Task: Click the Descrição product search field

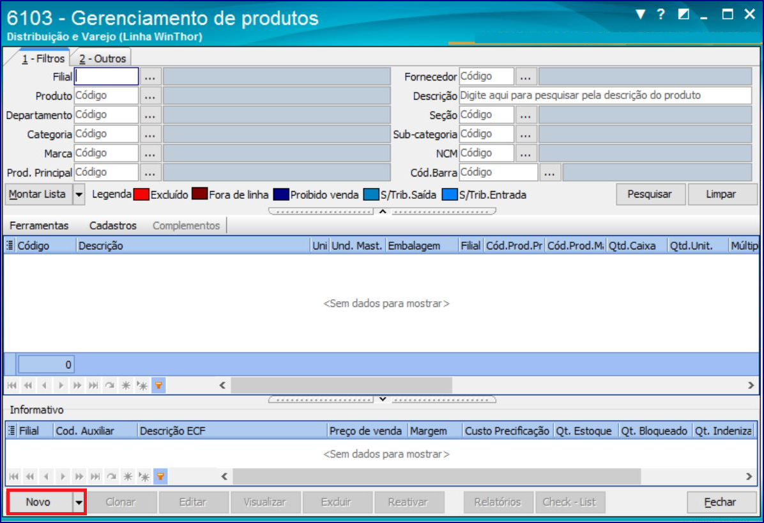Action: coord(605,96)
